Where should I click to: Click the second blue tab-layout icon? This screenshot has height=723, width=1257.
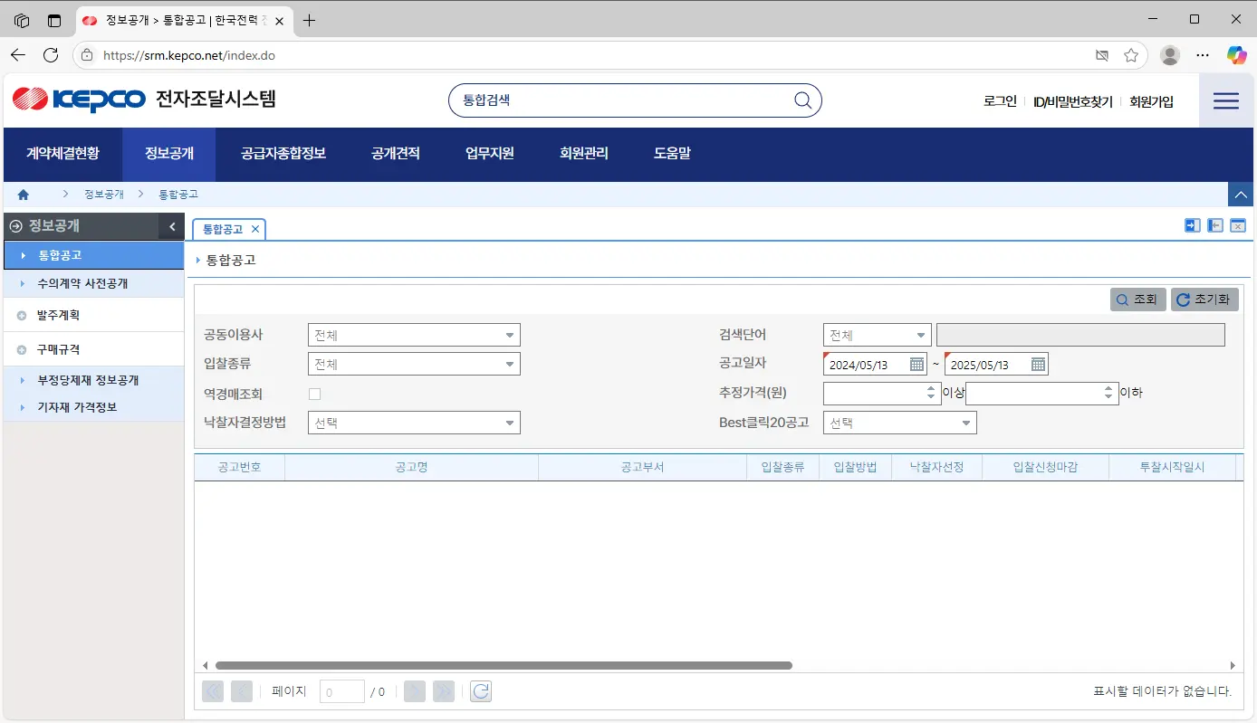[1215, 225]
